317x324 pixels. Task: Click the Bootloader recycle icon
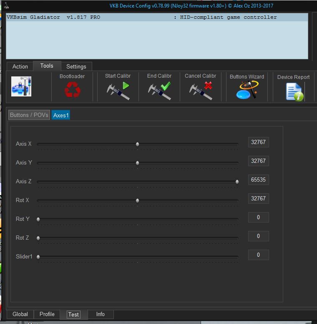click(72, 89)
